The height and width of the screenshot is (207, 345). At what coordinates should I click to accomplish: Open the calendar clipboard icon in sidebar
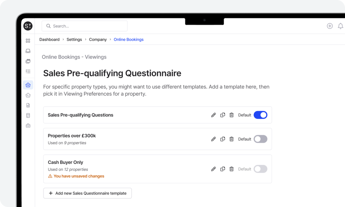pos(28,61)
